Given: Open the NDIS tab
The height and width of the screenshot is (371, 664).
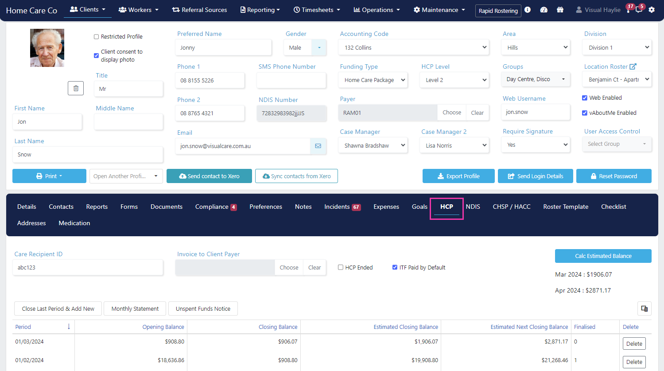Looking at the screenshot, I should [473, 207].
